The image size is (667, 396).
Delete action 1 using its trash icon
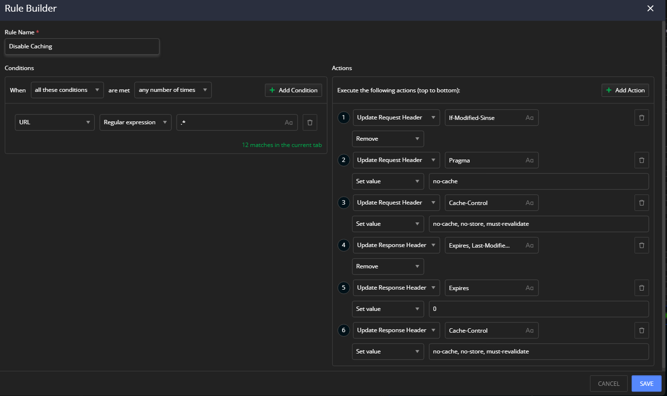[x=641, y=117]
